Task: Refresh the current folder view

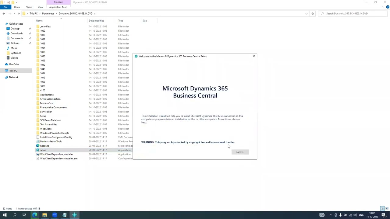Action: coord(312,13)
